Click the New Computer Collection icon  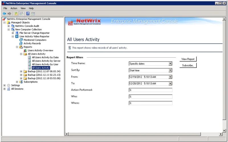point(13,30)
